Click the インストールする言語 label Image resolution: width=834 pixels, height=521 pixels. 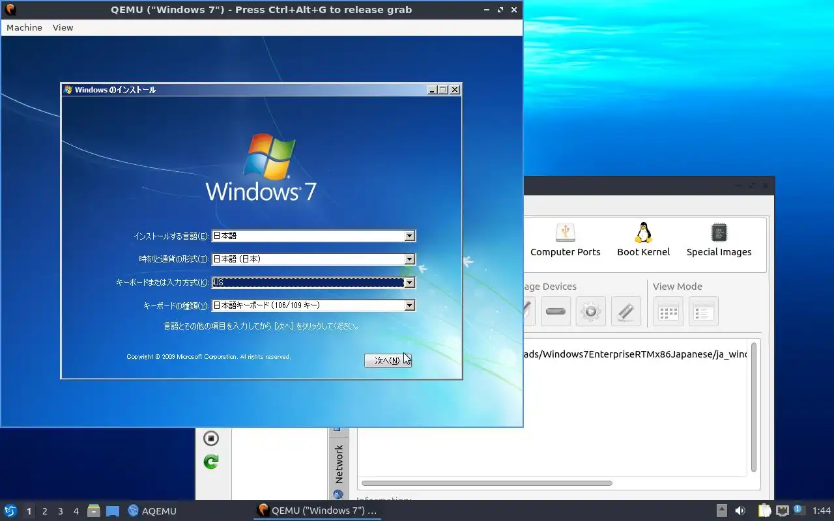coord(171,236)
